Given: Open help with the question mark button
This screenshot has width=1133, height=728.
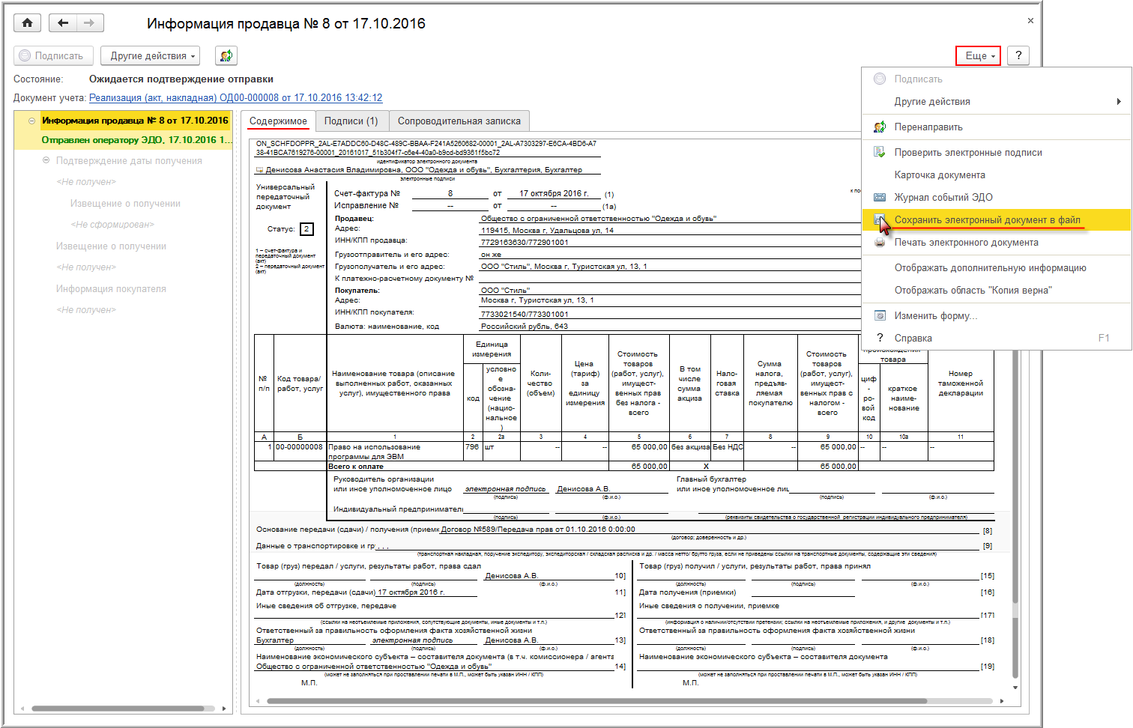Looking at the screenshot, I should click(1018, 55).
